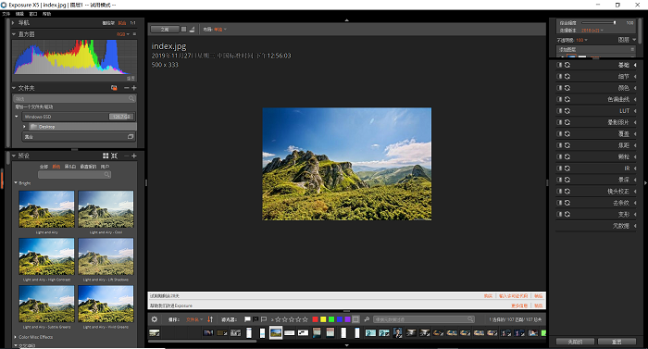Filter by the red color label swatch
The width and height of the screenshot is (648, 349).
click(316, 319)
